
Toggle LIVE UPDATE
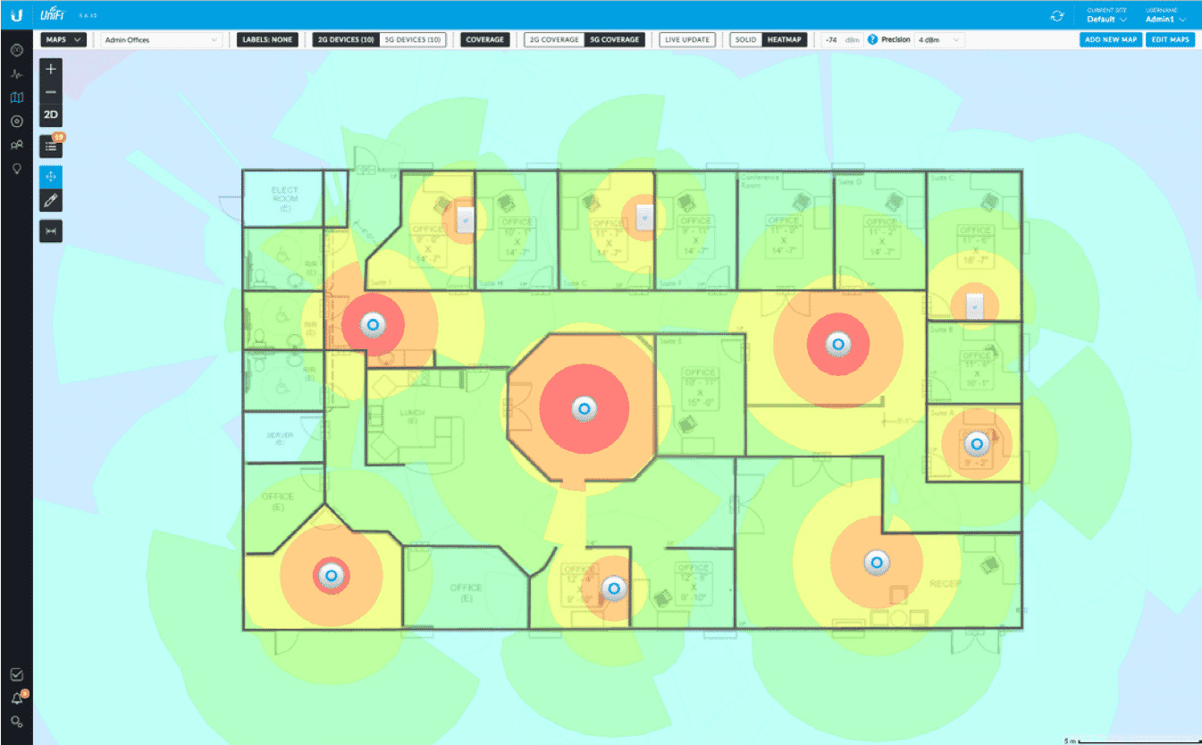[x=688, y=40]
